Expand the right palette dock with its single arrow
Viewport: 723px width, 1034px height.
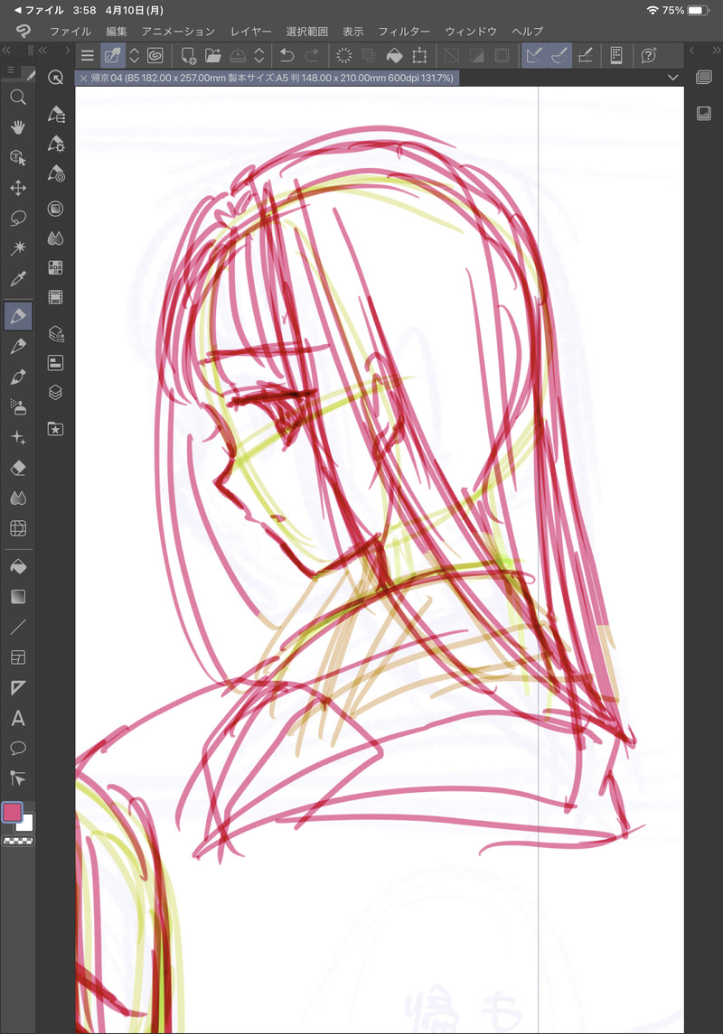pos(692,50)
